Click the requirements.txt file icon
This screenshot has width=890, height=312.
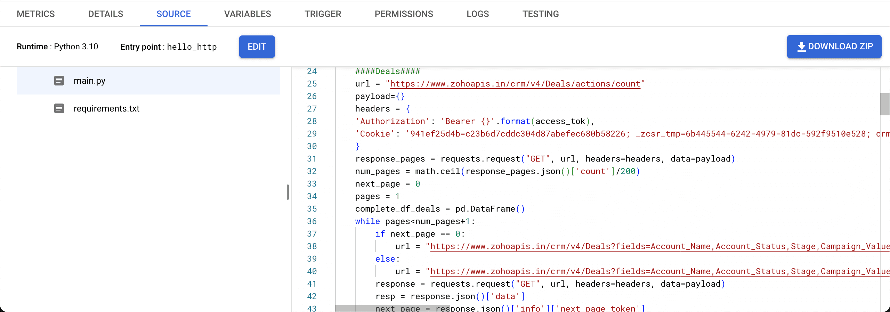pos(59,108)
